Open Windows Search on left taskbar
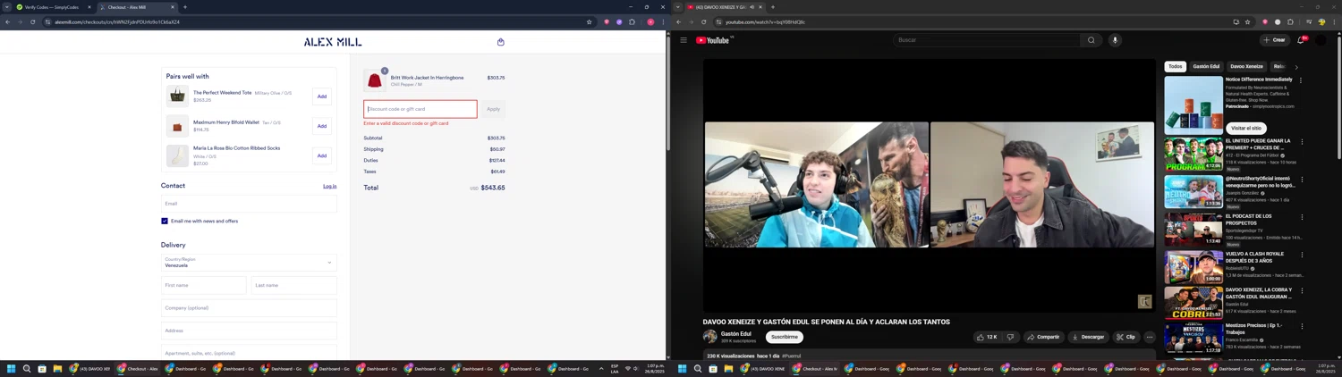Screen dimensions: 1342x377 (27, 368)
